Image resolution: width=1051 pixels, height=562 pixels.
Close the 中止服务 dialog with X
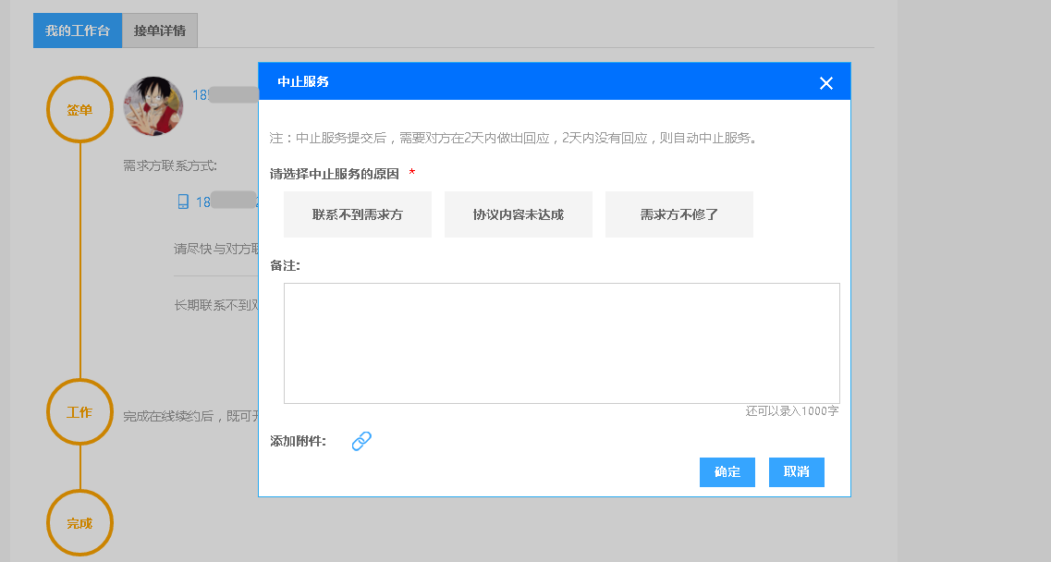[826, 83]
